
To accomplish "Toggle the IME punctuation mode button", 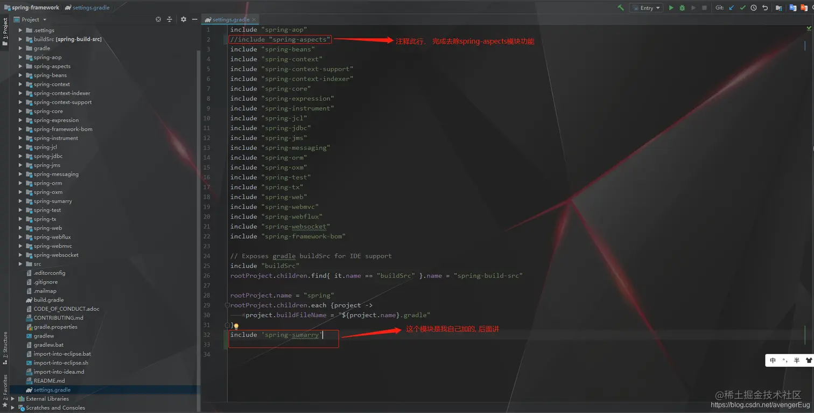I will 785,360.
